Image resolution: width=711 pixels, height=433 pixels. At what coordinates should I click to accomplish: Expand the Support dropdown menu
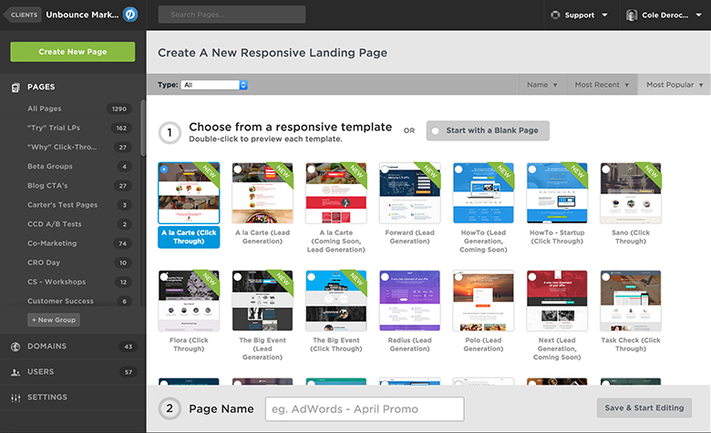click(x=603, y=15)
